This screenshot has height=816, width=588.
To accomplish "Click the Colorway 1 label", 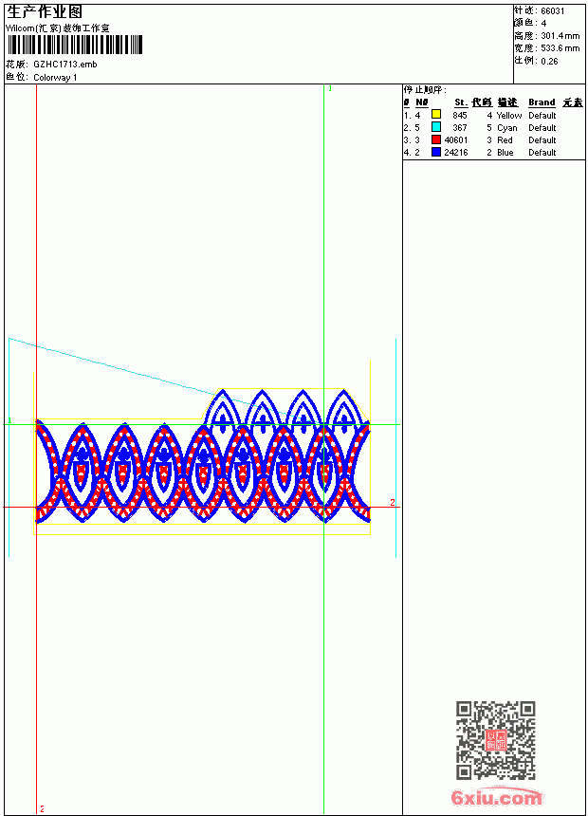I will pos(55,78).
